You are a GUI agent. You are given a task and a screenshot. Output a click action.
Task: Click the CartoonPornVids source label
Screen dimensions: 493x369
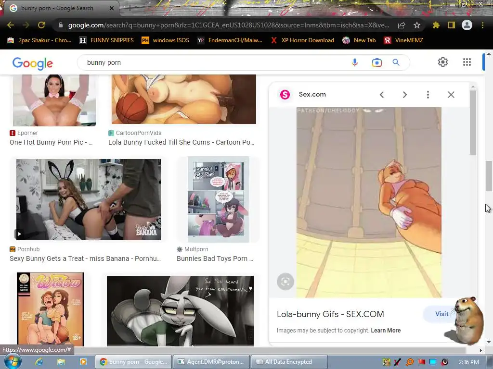coord(135,133)
